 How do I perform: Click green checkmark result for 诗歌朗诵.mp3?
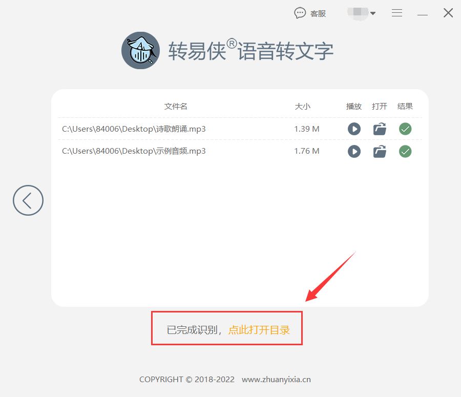tap(405, 129)
